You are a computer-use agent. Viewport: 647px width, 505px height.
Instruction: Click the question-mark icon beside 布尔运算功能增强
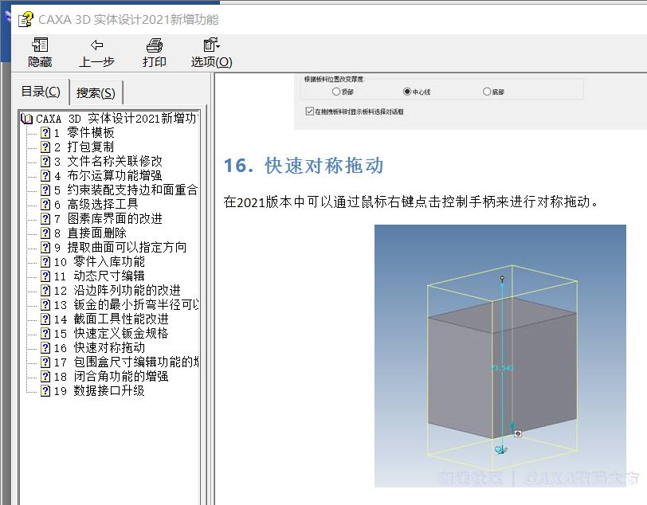click(45, 176)
